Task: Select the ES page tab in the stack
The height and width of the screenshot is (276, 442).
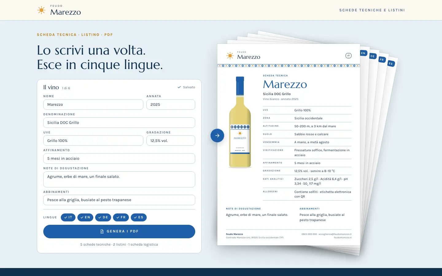Action: (390, 63)
